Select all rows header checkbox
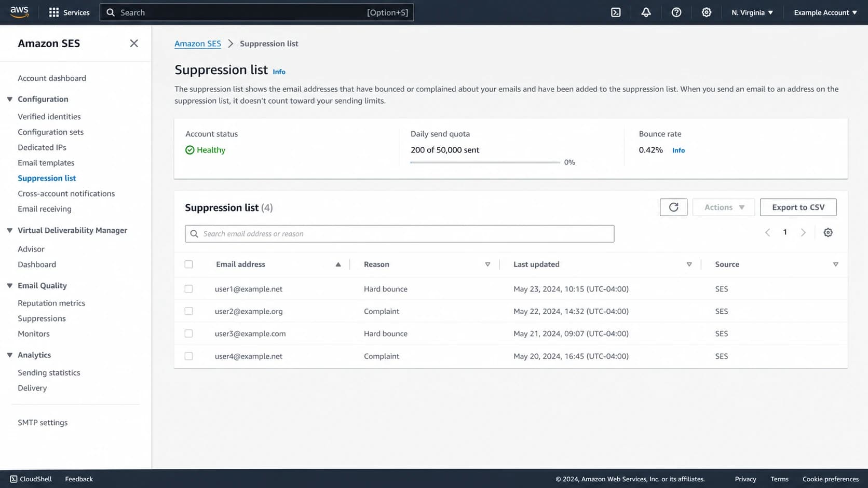868x488 pixels. coord(188,264)
